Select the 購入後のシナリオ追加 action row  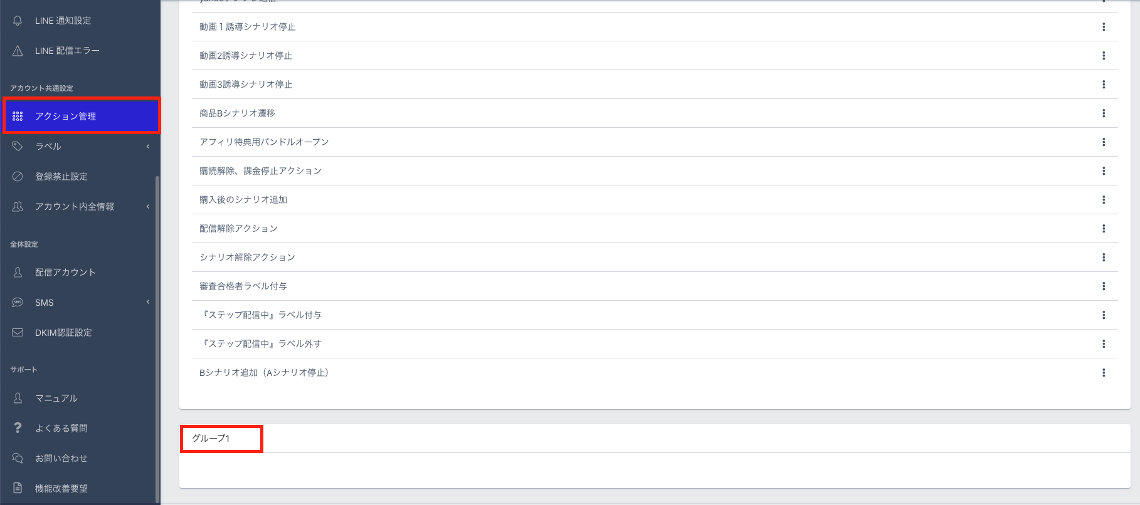243,200
